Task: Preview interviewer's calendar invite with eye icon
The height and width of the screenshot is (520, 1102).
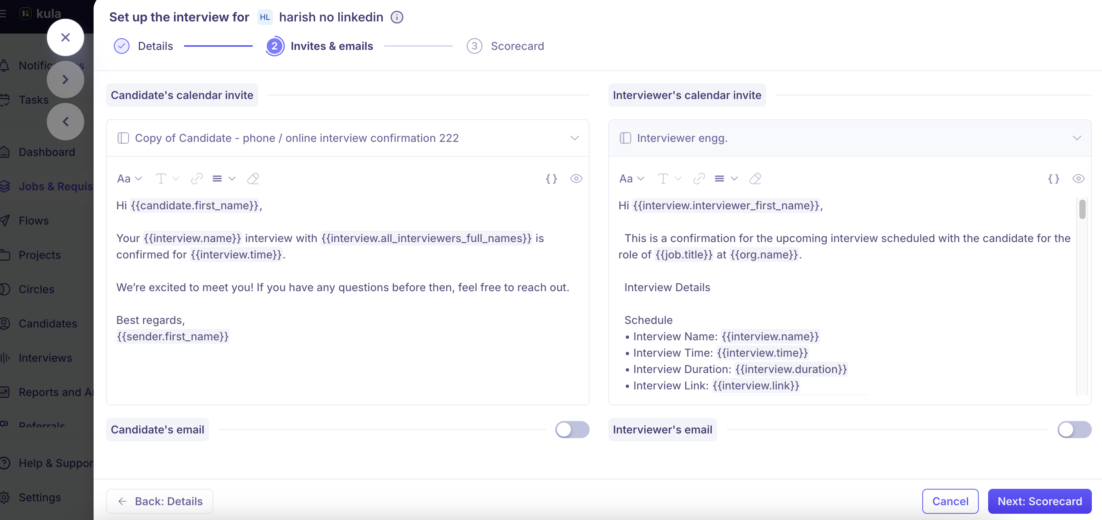Action: [x=1078, y=179]
